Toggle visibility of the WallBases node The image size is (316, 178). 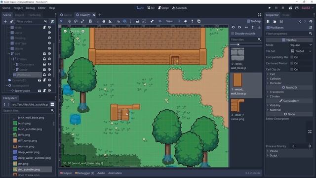(49, 75)
